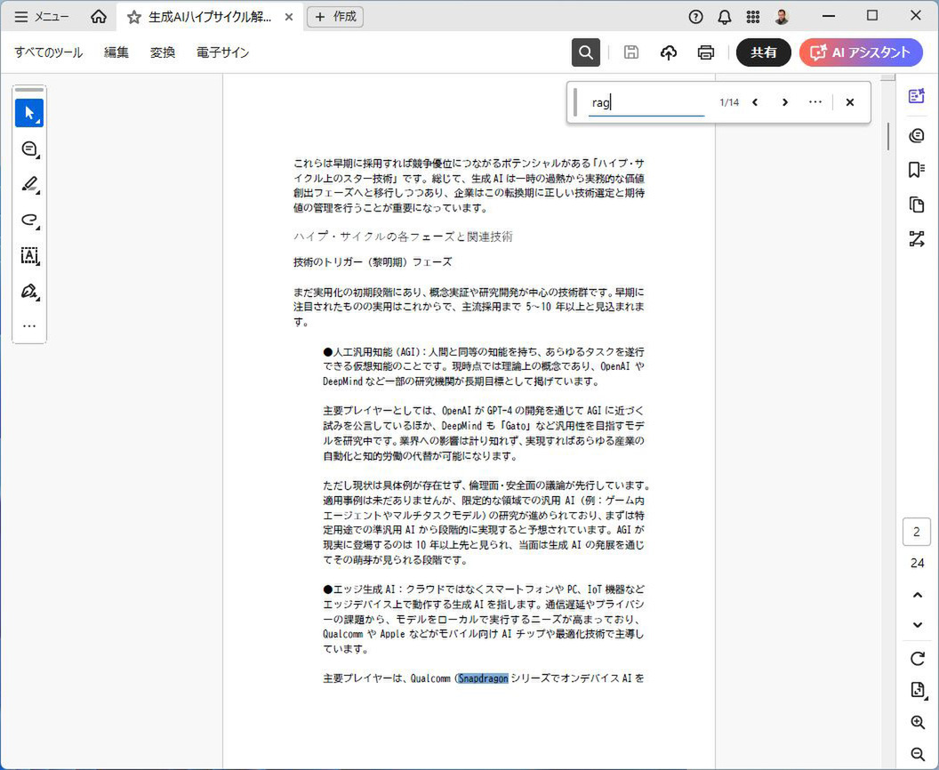The height and width of the screenshot is (770, 939).
Task: Click heading ハイプ・サイクルの各フェーズと関連技術
Action: pyautogui.click(x=403, y=237)
